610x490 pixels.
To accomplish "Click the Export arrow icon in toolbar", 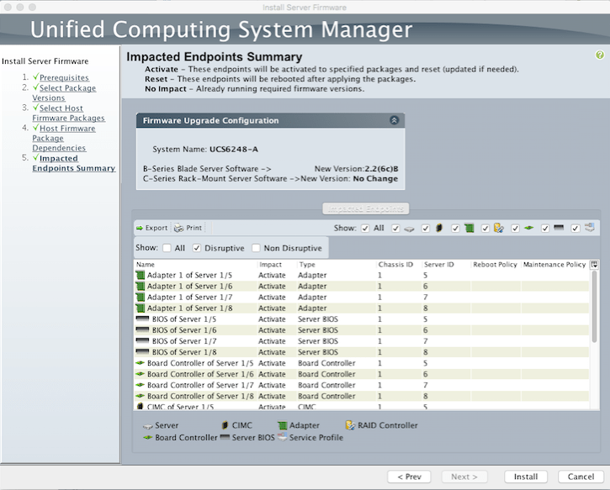I will pyautogui.click(x=140, y=228).
